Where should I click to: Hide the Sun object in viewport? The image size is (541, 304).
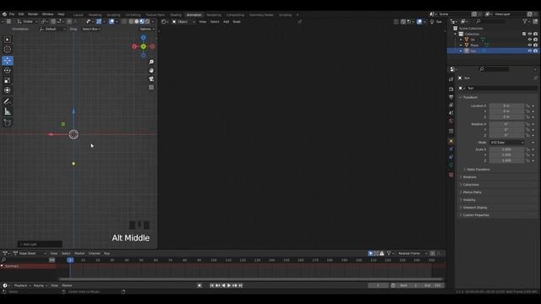[530, 51]
